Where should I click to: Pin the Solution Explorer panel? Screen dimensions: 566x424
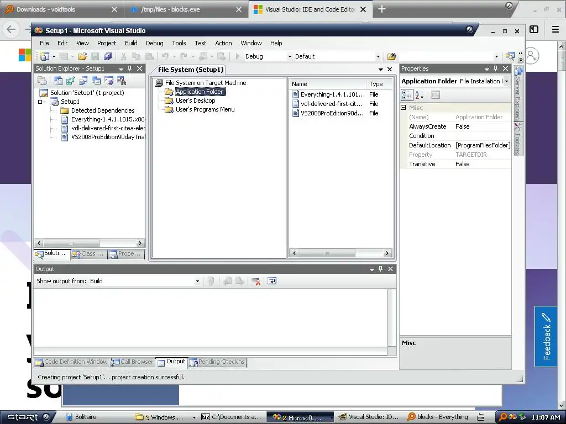point(129,68)
